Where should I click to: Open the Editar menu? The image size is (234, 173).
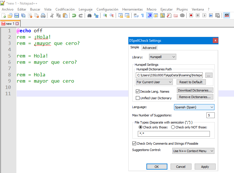[22, 9]
